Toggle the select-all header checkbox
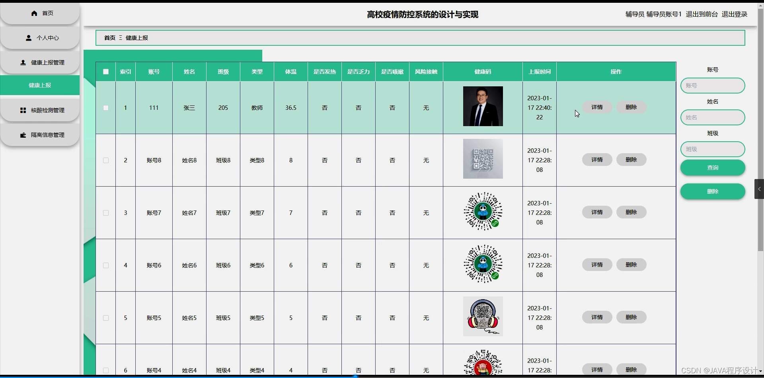The image size is (764, 378). [106, 72]
